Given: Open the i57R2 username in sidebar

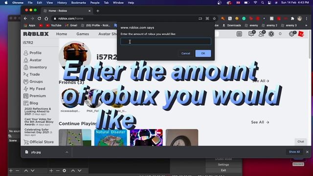Looking at the screenshot, I should (x=28, y=43).
